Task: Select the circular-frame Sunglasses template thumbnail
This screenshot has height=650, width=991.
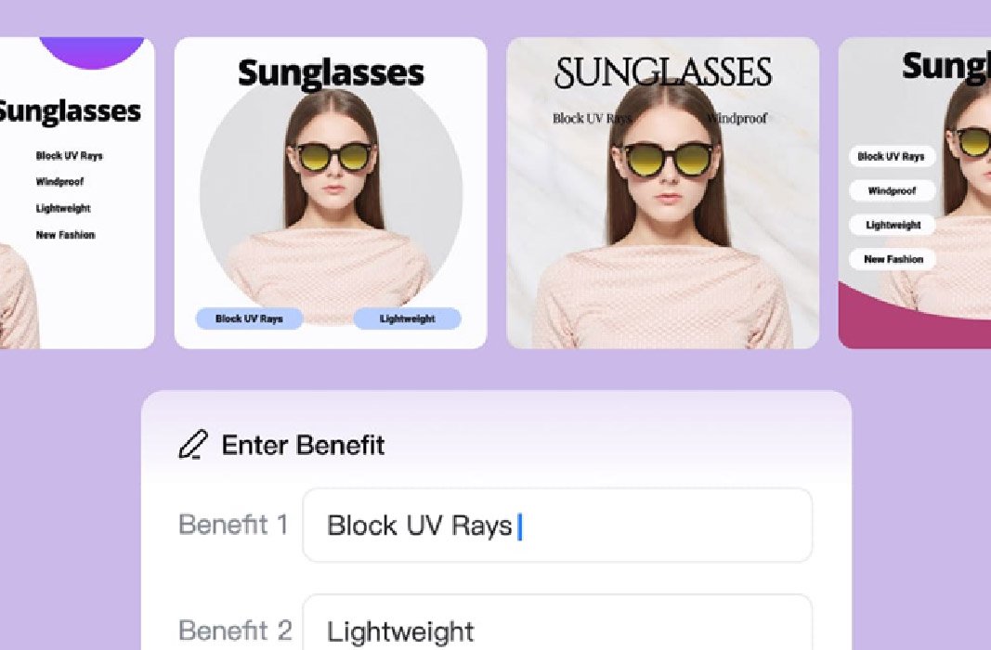Action: click(331, 192)
